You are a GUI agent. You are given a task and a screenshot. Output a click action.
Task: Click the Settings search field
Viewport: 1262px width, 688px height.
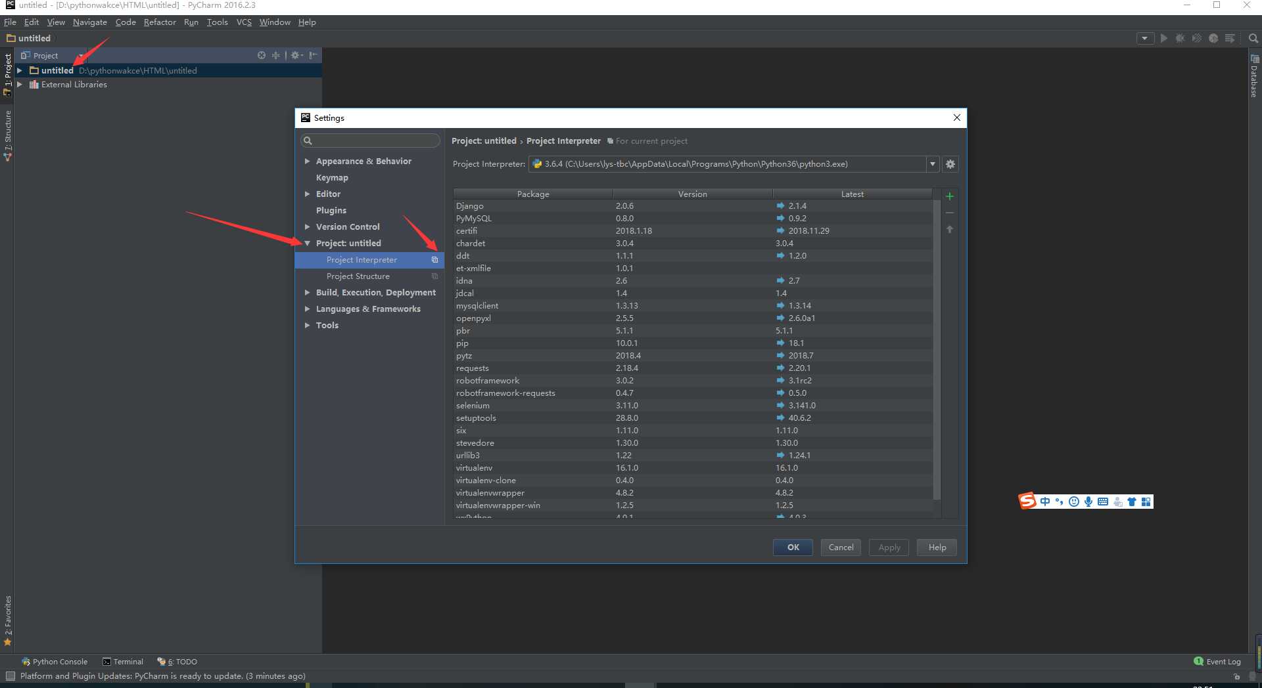pyautogui.click(x=370, y=140)
